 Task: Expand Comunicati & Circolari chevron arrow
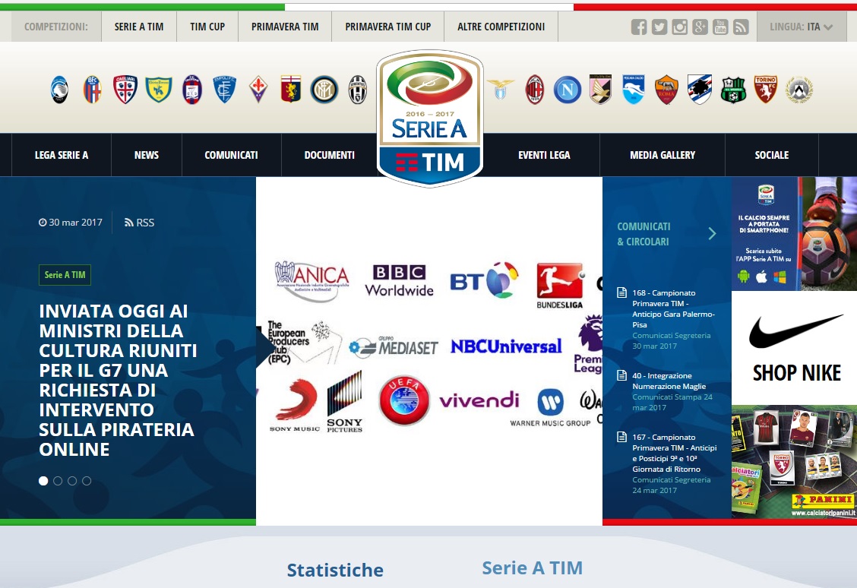[x=712, y=234]
